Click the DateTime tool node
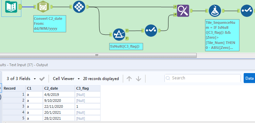Screen dimensions: 255x123 click(x=43, y=7)
